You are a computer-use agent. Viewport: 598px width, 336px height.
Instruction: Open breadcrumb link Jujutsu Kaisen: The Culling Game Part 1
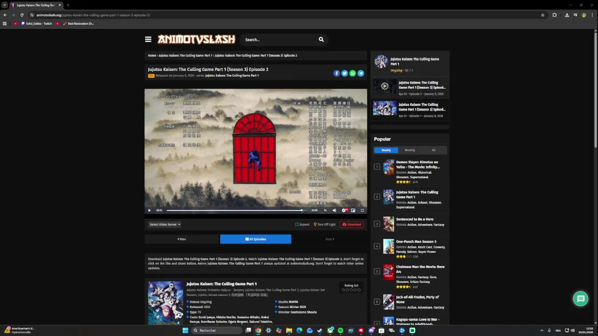185,56
